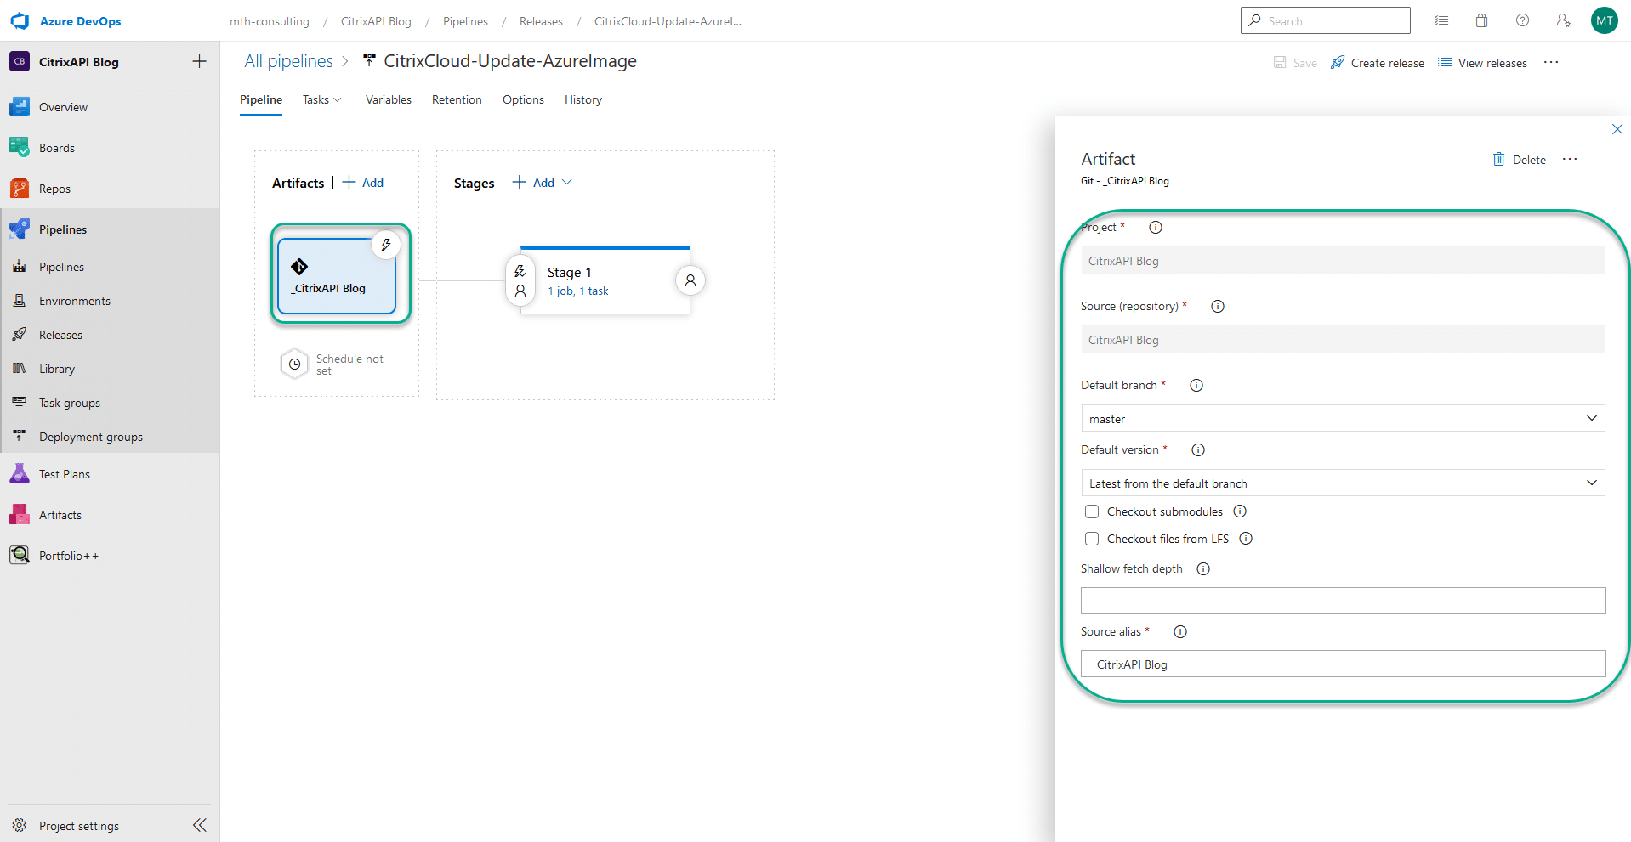Open the Azure DevOps home logo

[x=19, y=21]
